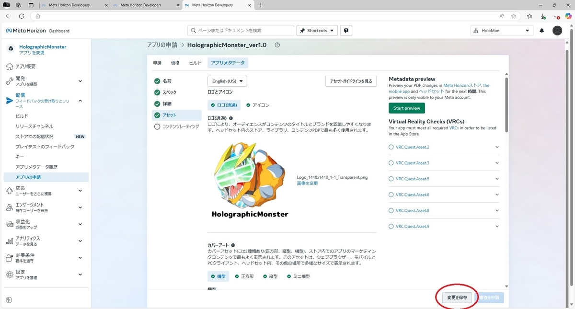The width and height of the screenshot is (575, 309).
Task: Open the Shortcuts dropdown
Action: point(317,31)
